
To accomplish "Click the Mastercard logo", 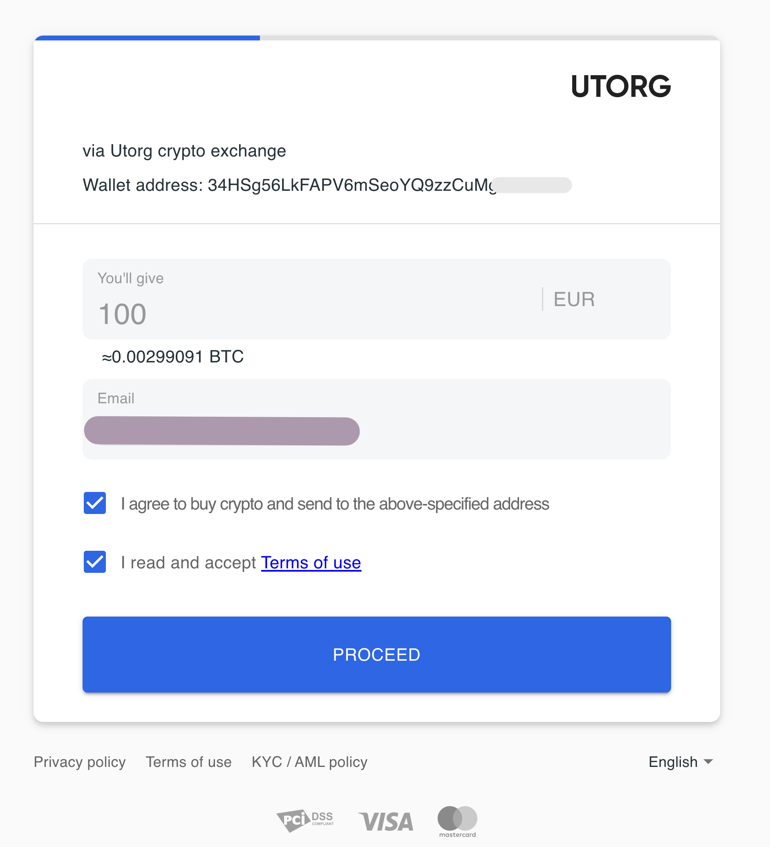I will [x=457, y=821].
